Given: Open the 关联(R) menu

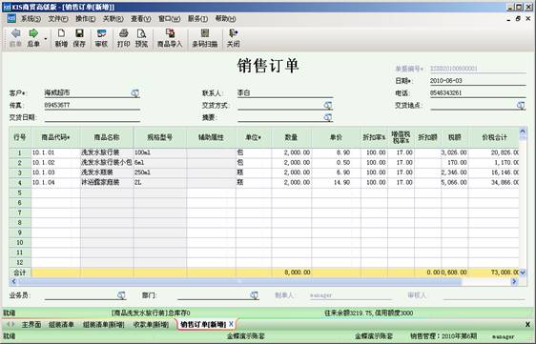Looking at the screenshot, I should [x=113, y=19].
